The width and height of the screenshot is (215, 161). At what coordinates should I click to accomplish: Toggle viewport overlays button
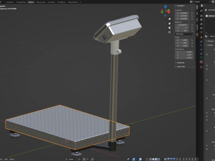140,159
